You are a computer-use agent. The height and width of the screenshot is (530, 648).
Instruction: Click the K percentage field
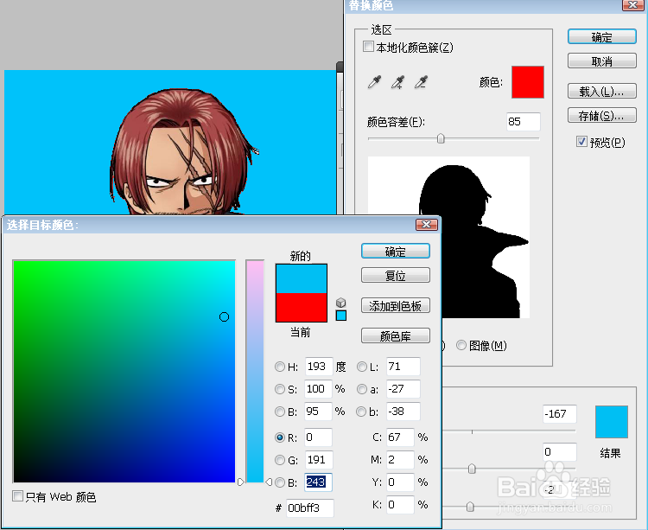tap(400, 505)
